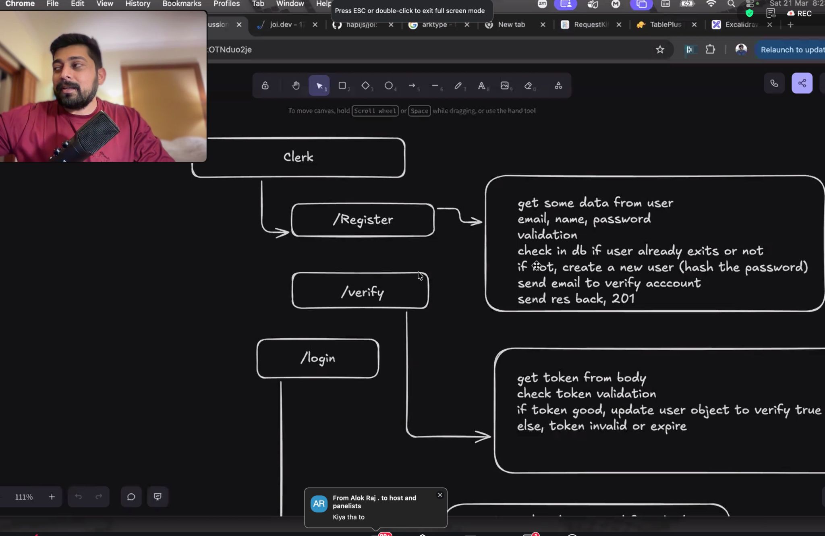This screenshot has width=825, height=536.
Task: Open the live collaboration share button
Action: 802,83
